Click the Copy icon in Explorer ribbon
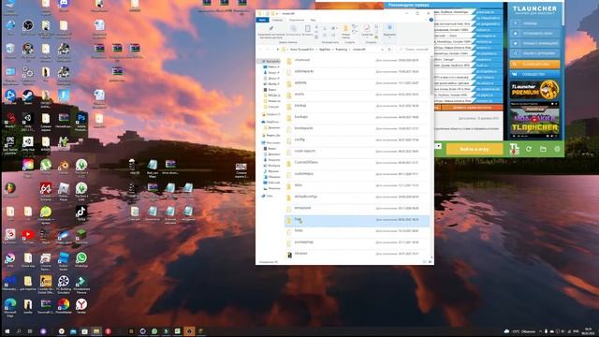Screen dimensions: 599x337 pos(293,29)
